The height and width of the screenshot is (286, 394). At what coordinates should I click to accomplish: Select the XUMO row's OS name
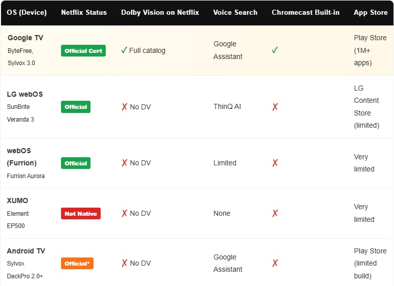[18, 201]
